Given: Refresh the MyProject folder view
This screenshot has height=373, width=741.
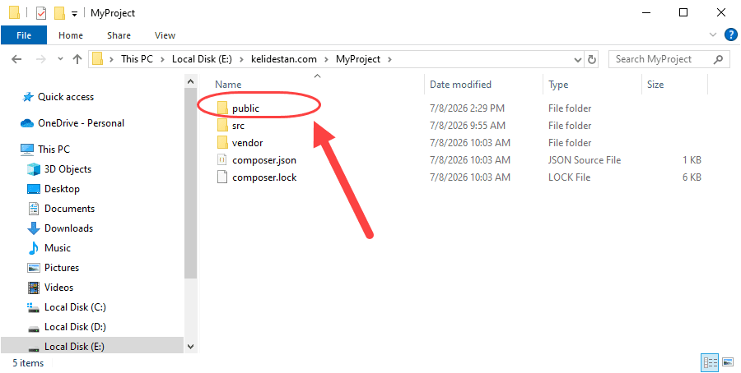Looking at the screenshot, I should [x=591, y=59].
